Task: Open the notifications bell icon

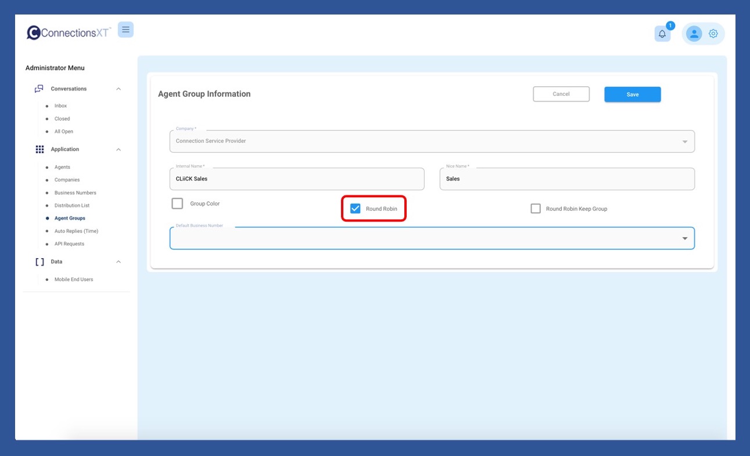Action: pos(662,34)
